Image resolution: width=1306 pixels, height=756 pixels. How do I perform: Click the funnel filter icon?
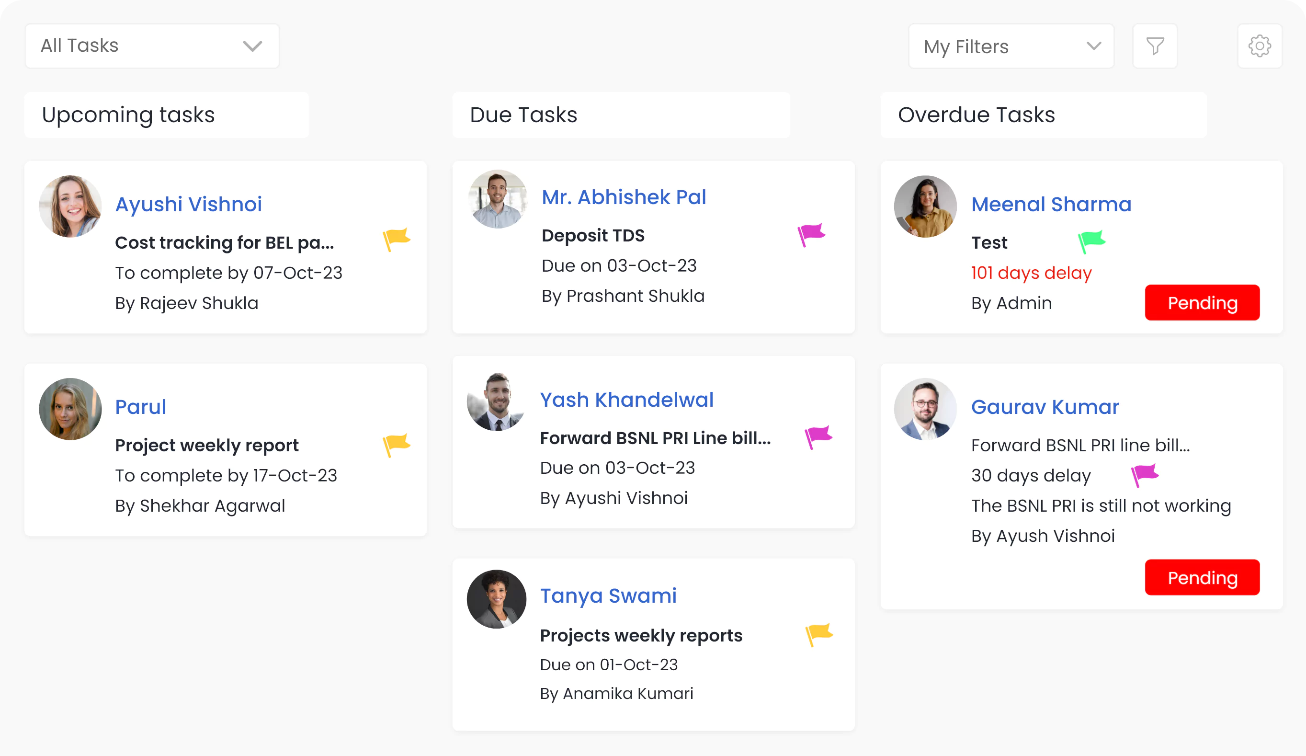click(x=1155, y=46)
